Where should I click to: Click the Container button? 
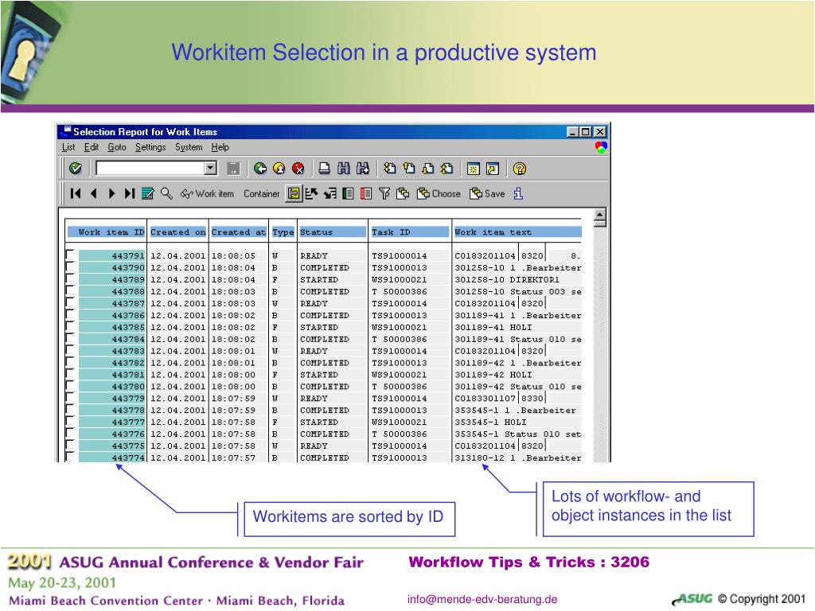pyautogui.click(x=261, y=194)
